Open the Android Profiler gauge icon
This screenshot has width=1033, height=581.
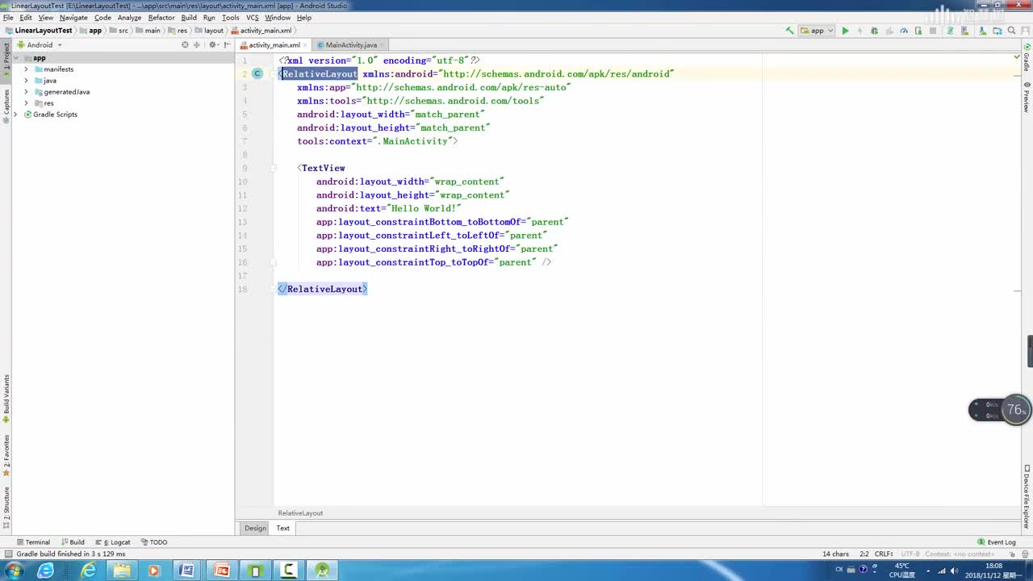904,31
